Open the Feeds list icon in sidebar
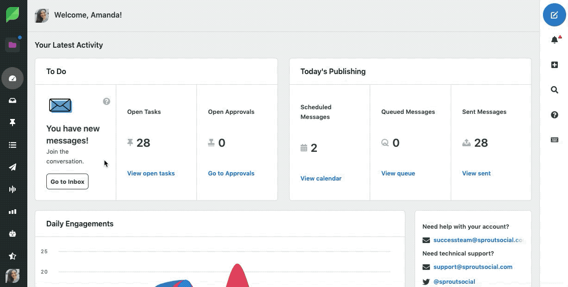This screenshot has width=568, height=287. pos(13,145)
